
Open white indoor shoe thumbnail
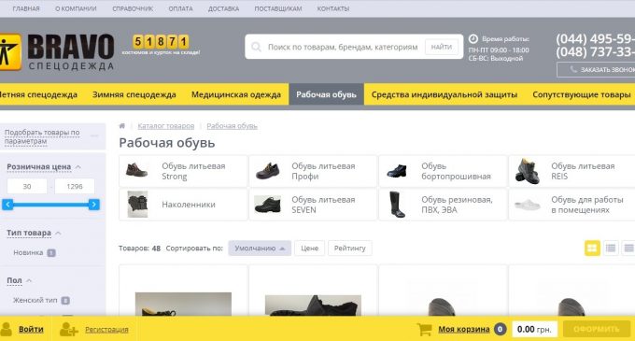[x=528, y=205]
